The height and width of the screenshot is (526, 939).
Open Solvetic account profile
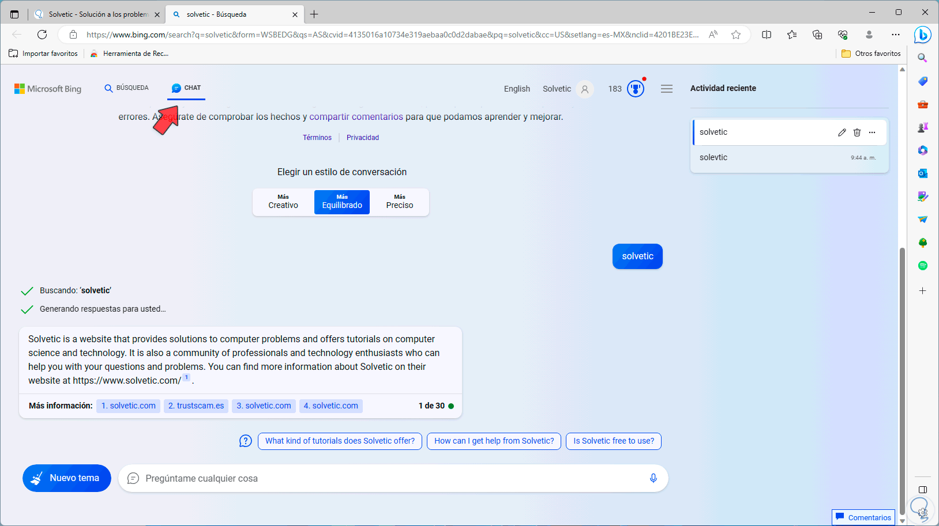(x=568, y=89)
